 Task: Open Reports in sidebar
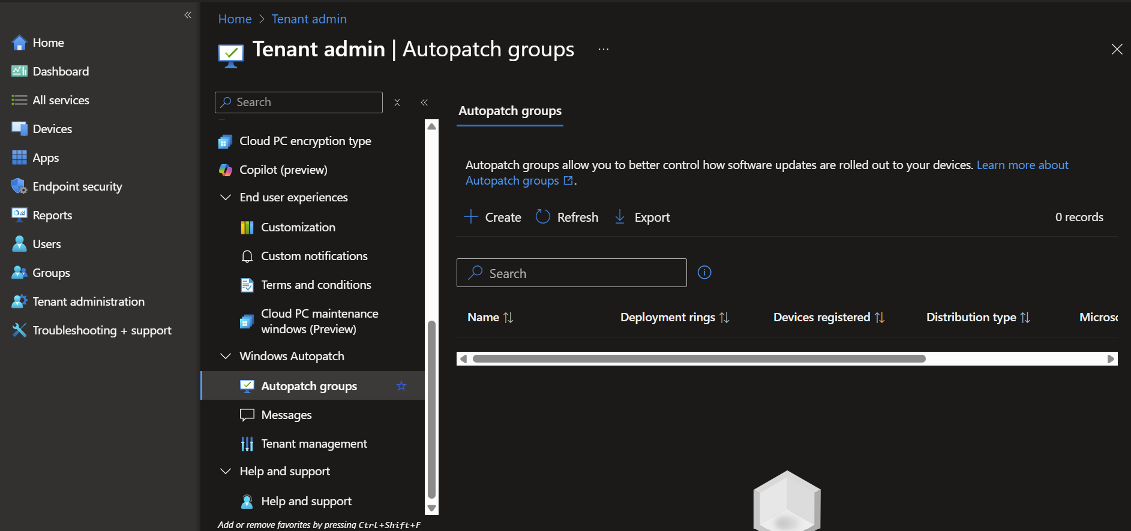point(52,215)
